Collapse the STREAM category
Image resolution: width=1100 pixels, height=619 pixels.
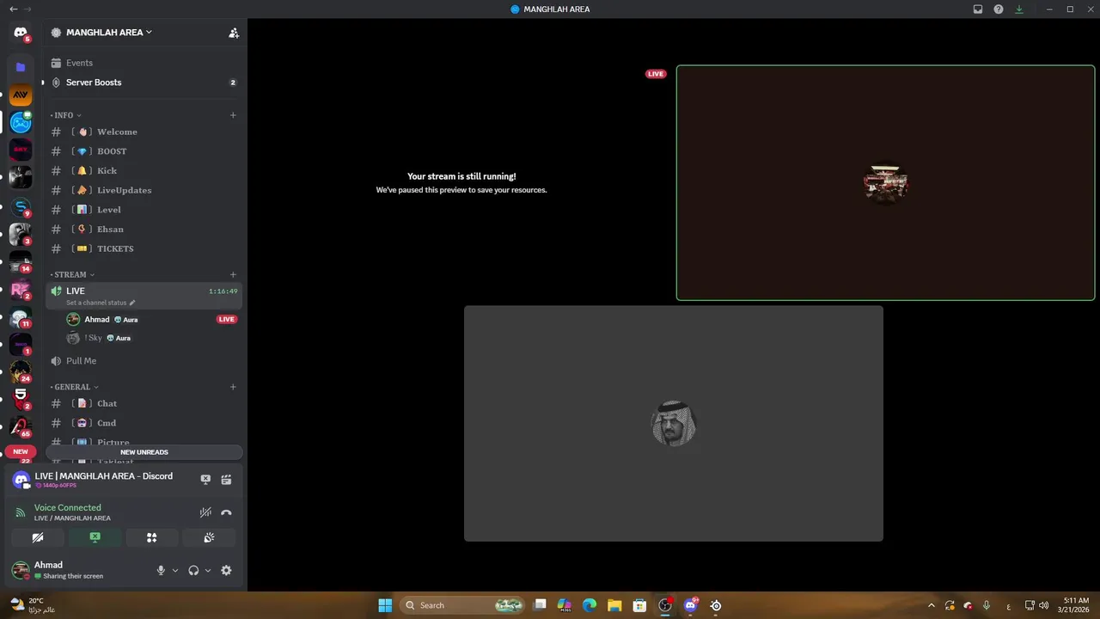point(73,275)
